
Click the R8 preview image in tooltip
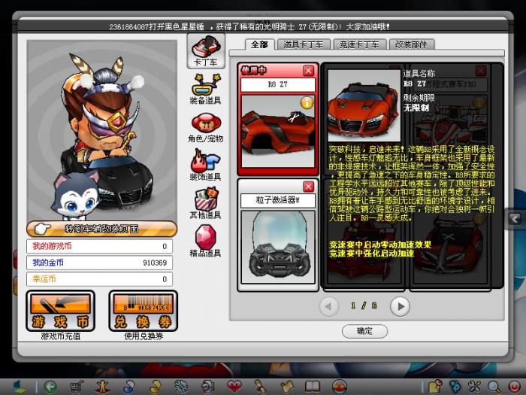pos(364,105)
